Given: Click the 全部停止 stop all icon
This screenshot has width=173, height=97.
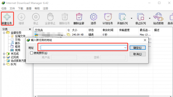Looking at the screenshot, I should 50,17.
